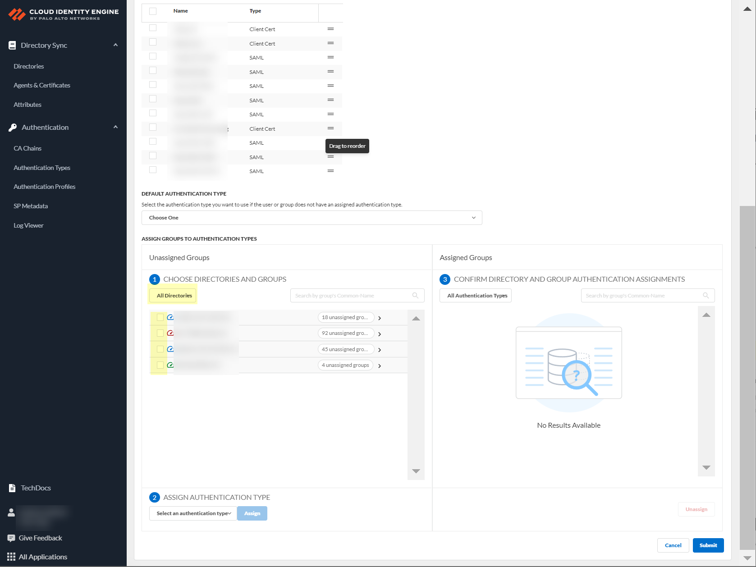Open Authentication Types in sidebar
The image size is (756, 567).
coord(42,168)
